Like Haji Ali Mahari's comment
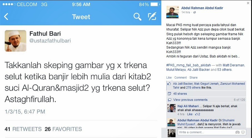 coord(190,114)
